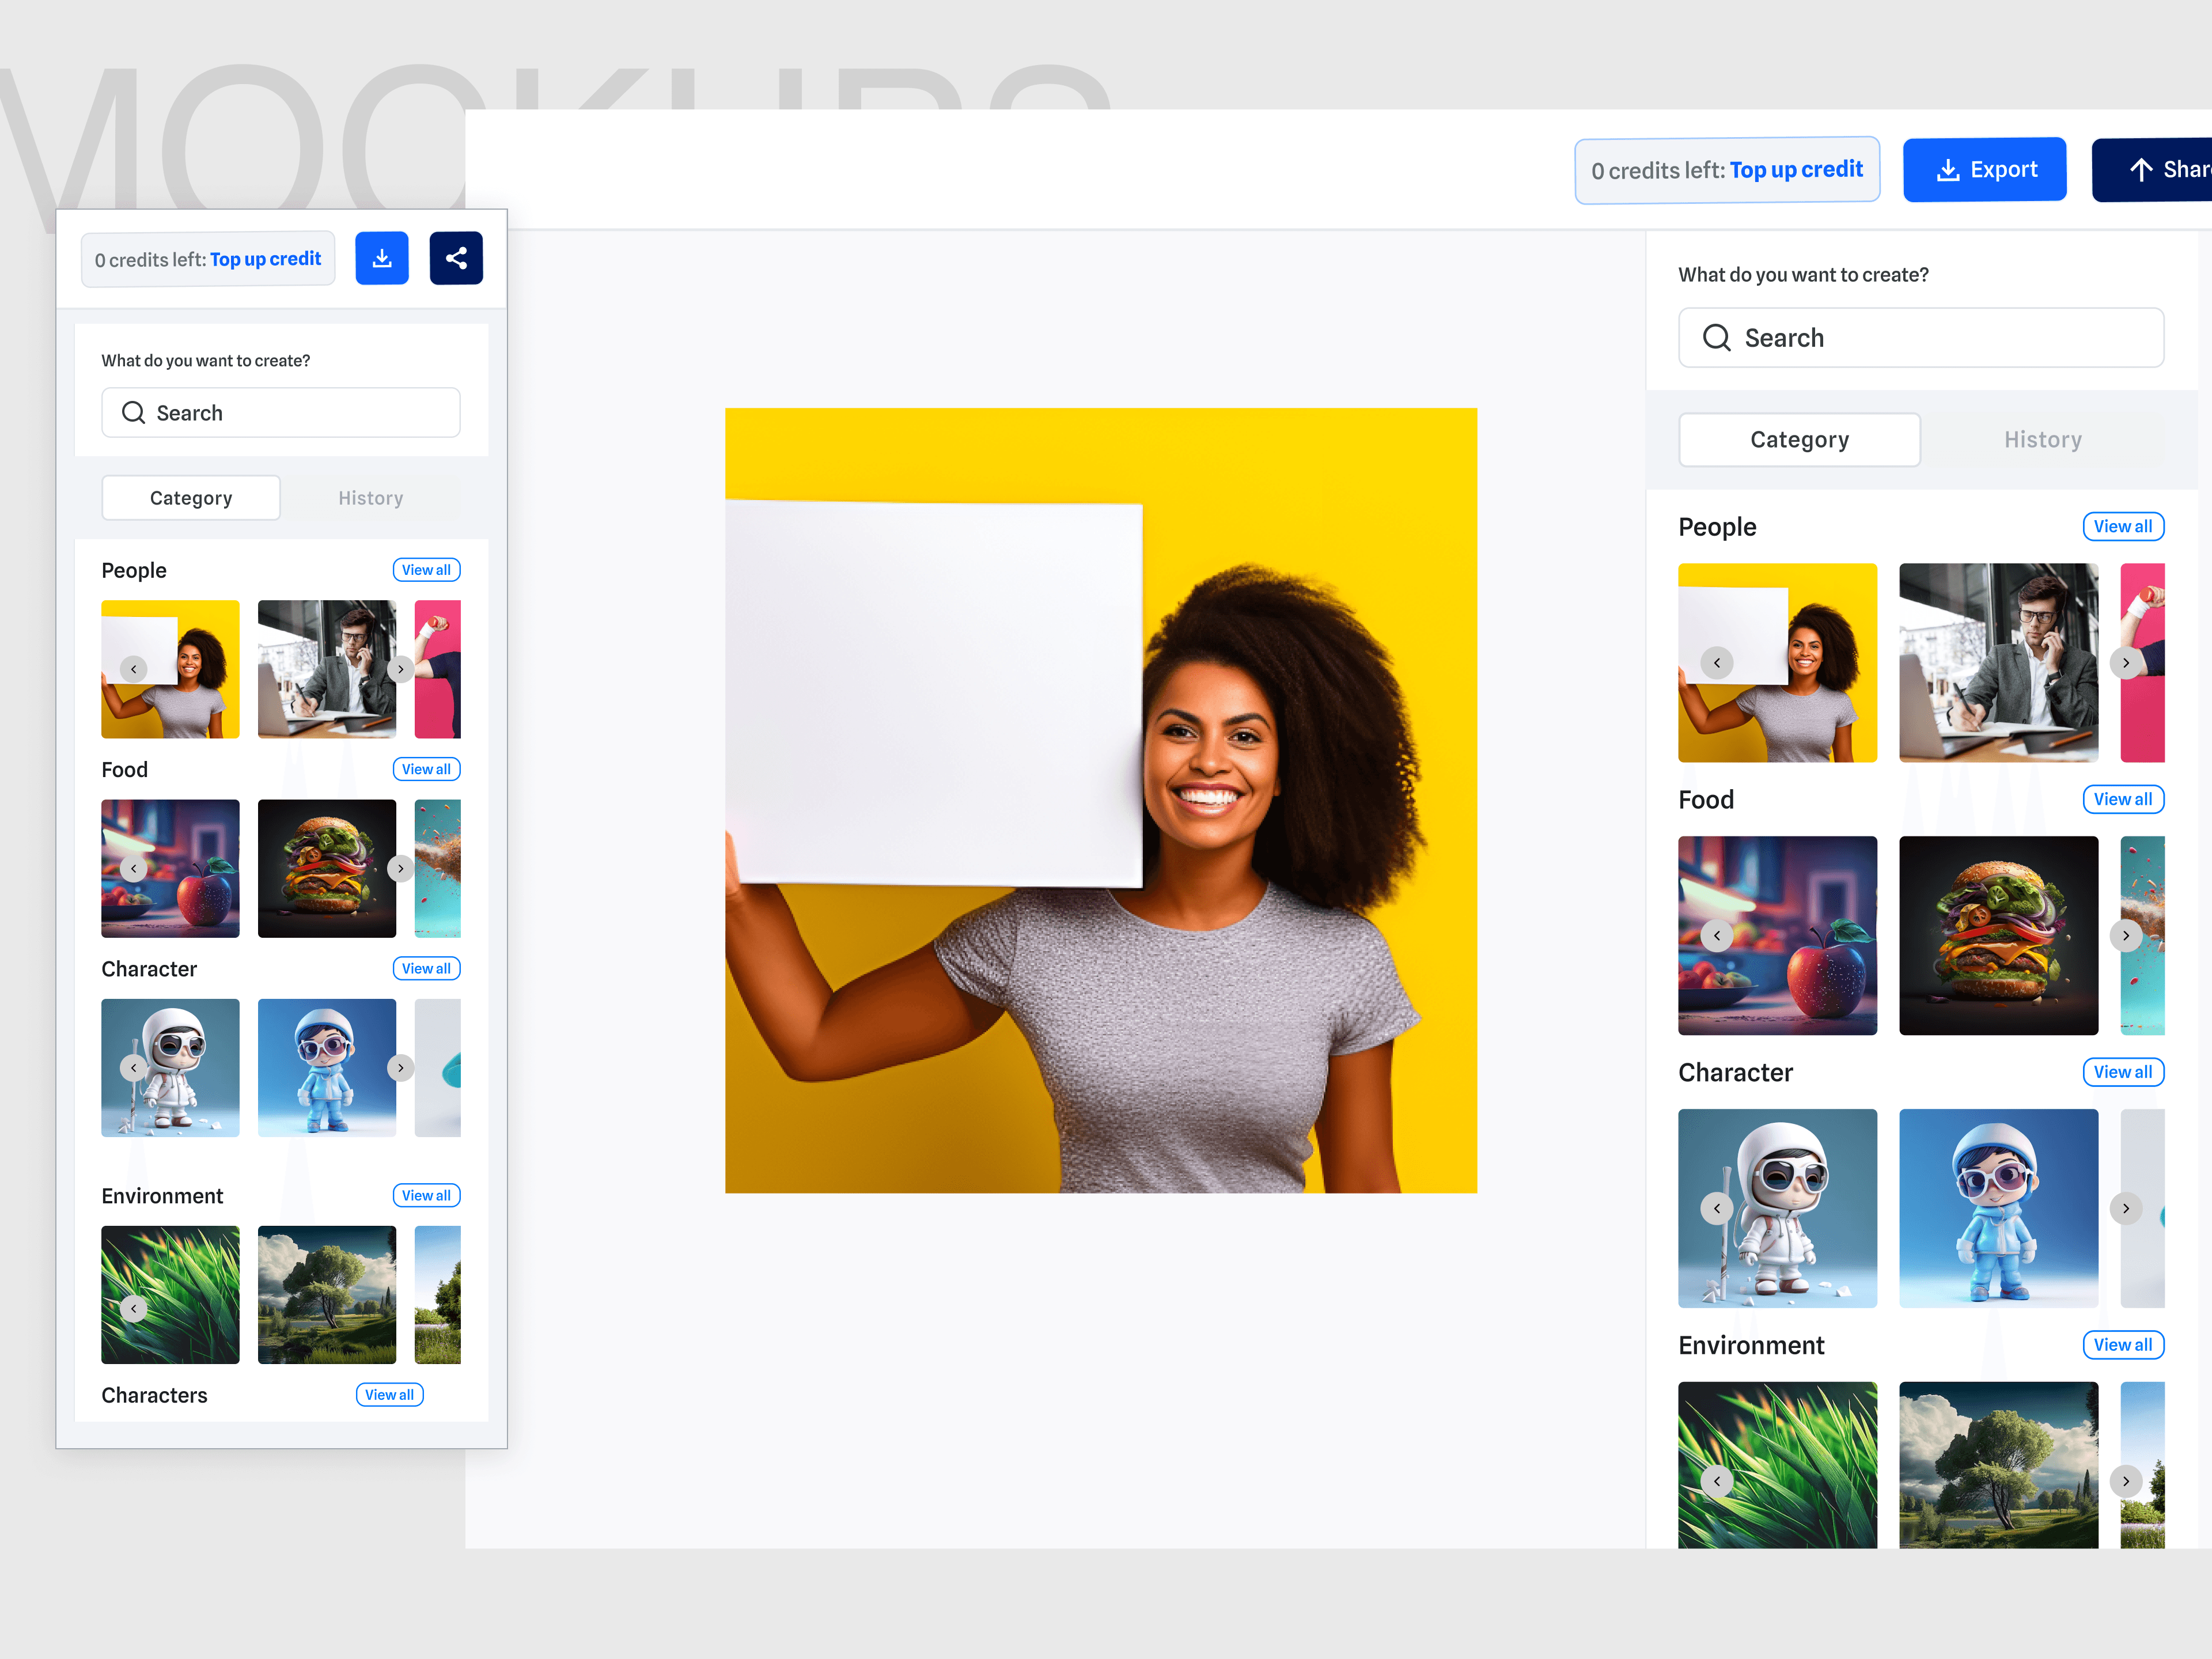Viewport: 2212px width, 1659px height.
Task: Click the download icon in the mobile panel
Action: 382,259
